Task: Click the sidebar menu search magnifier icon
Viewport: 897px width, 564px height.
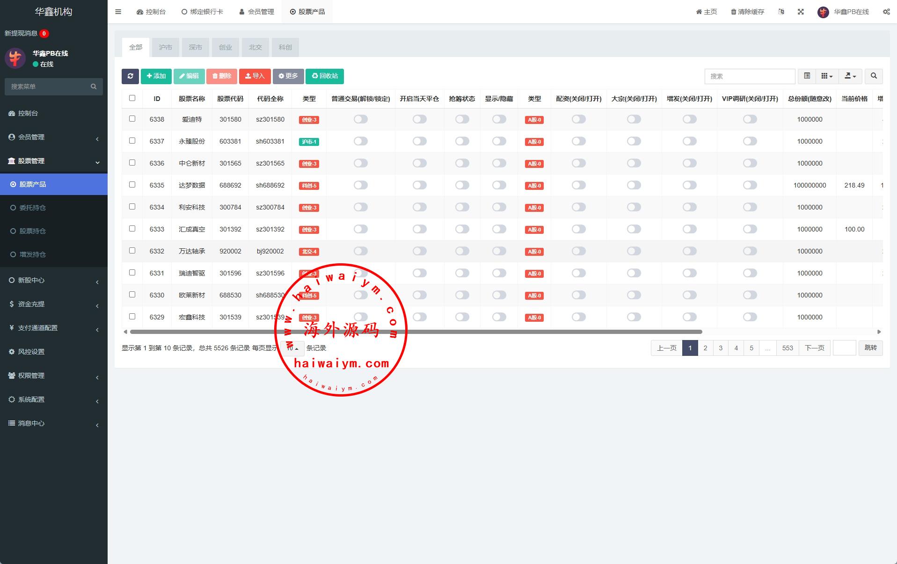Action: [94, 87]
